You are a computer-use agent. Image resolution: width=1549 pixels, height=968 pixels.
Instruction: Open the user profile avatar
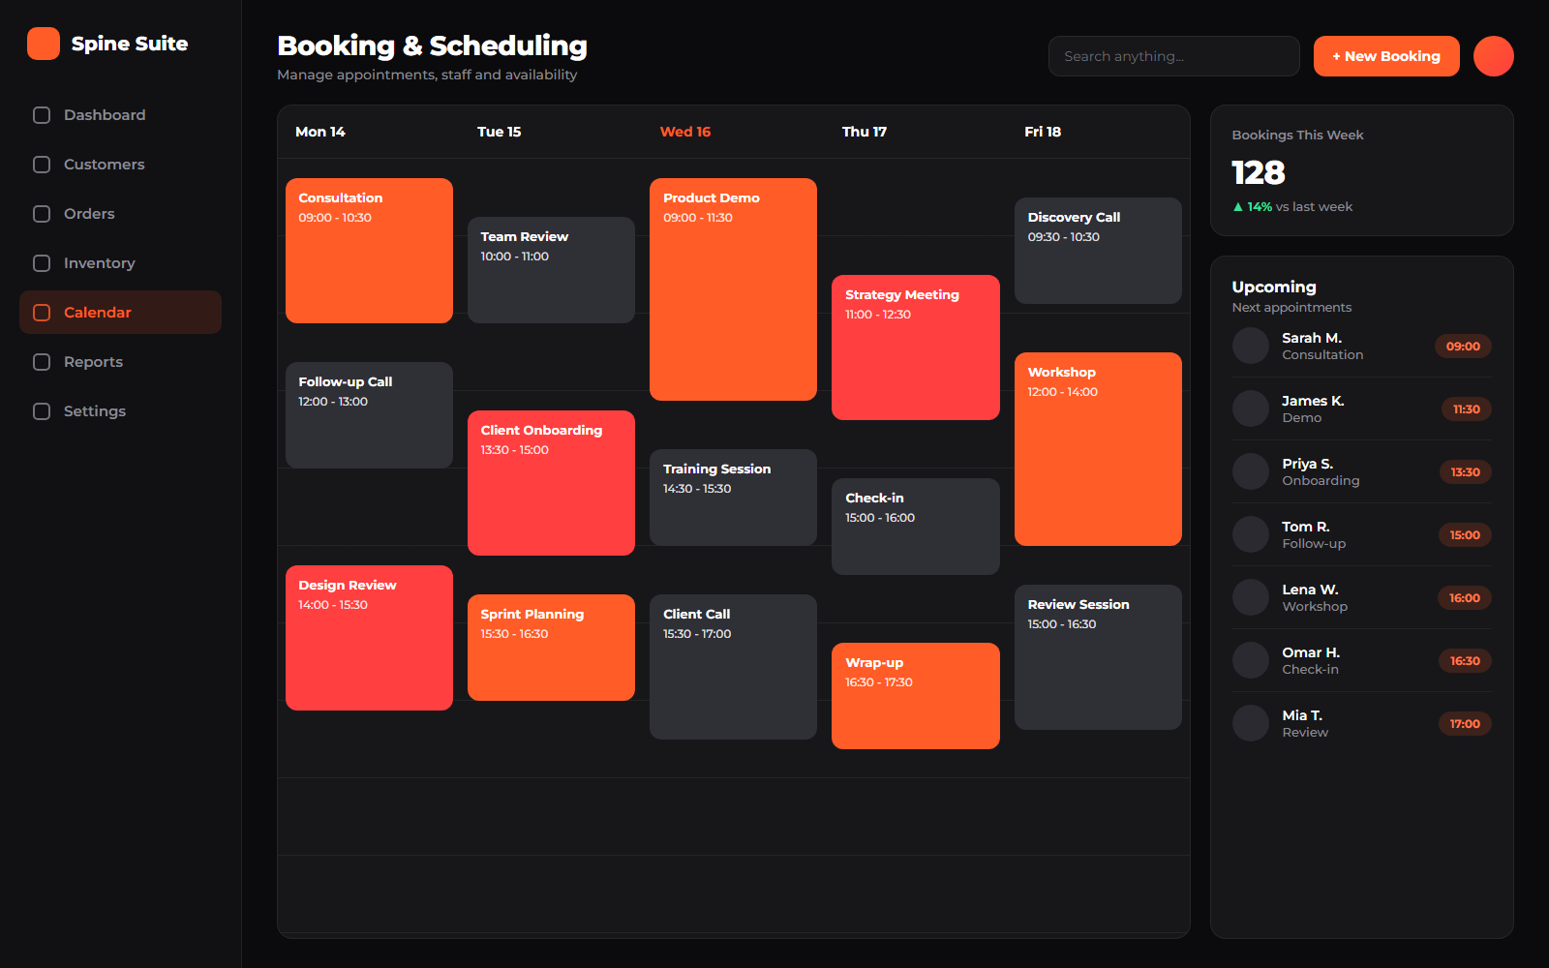click(x=1493, y=56)
